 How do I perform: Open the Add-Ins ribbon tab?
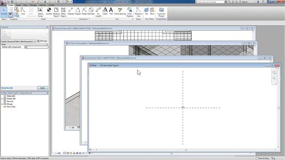point(43,5)
